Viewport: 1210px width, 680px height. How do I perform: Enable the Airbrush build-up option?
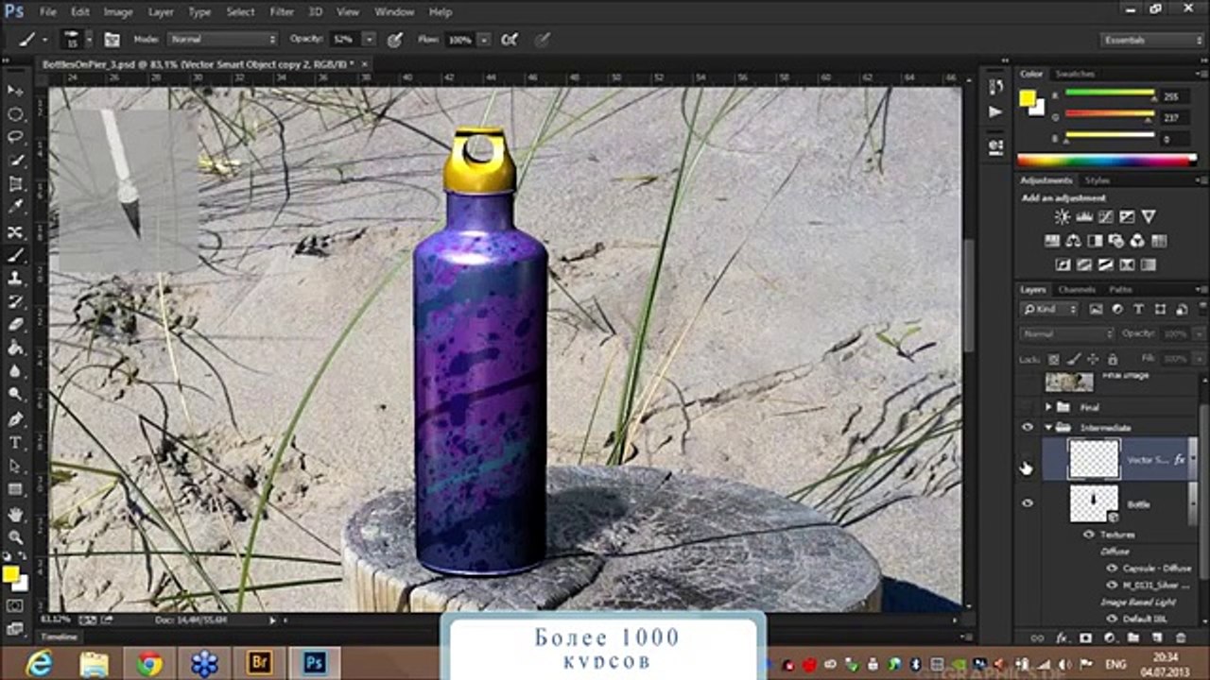point(510,40)
